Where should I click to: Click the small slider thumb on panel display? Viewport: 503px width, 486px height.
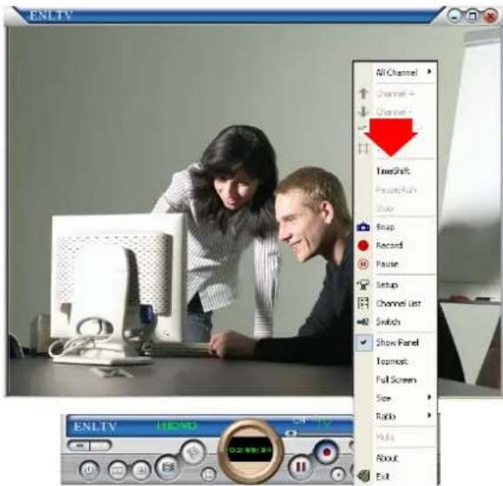(x=291, y=433)
